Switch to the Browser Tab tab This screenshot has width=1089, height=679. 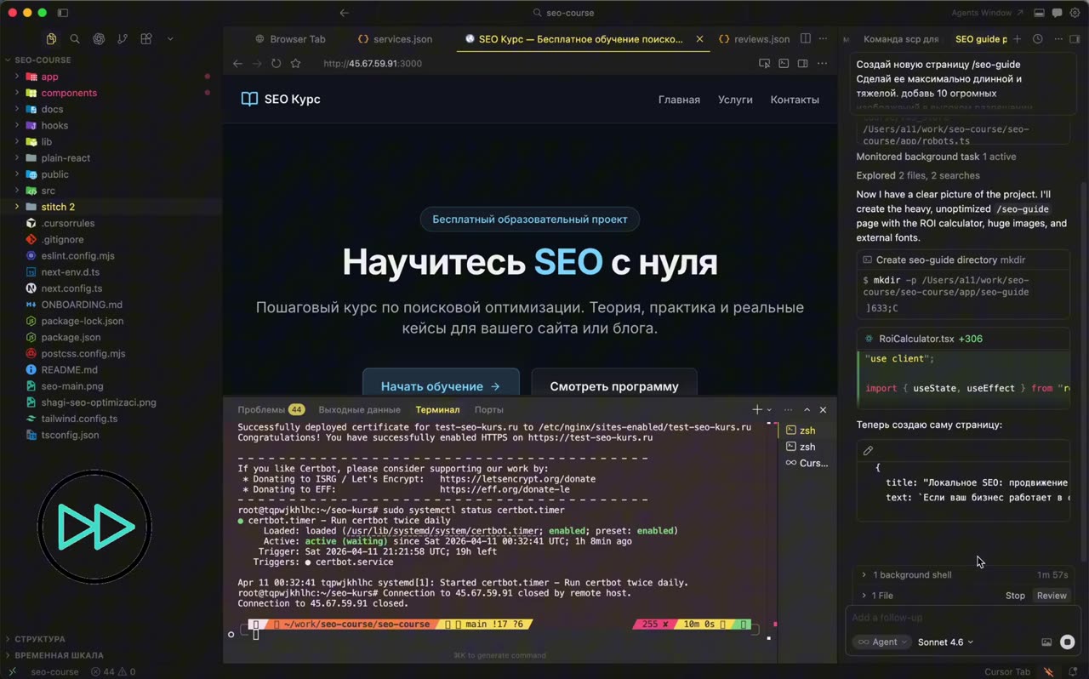290,39
